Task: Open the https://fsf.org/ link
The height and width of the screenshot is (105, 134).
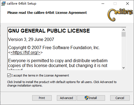Action: click(25, 52)
